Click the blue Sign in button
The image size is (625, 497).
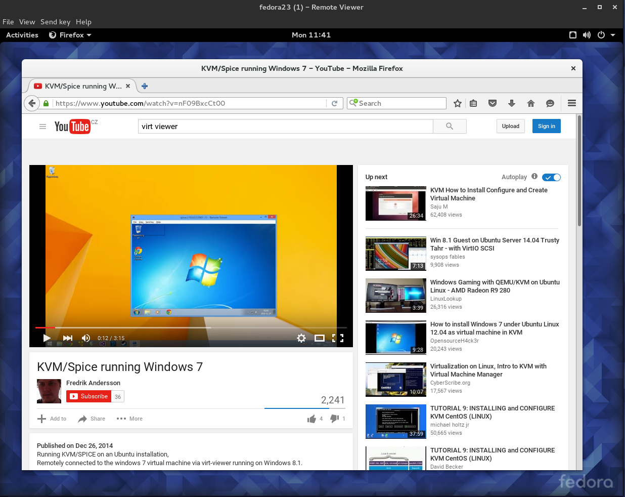click(547, 126)
